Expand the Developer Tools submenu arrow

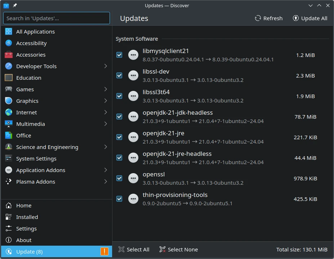coord(106,66)
